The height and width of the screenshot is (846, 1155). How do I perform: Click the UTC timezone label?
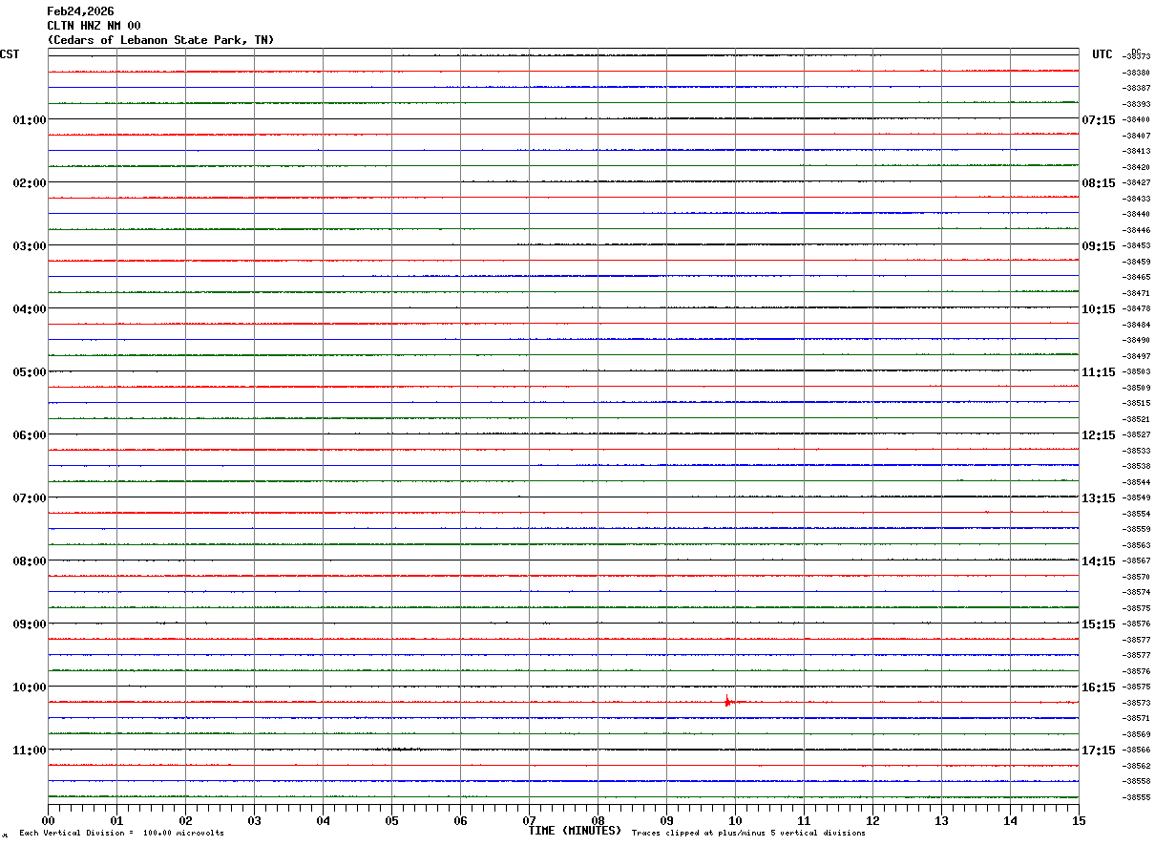pyautogui.click(x=1102, y=54)
